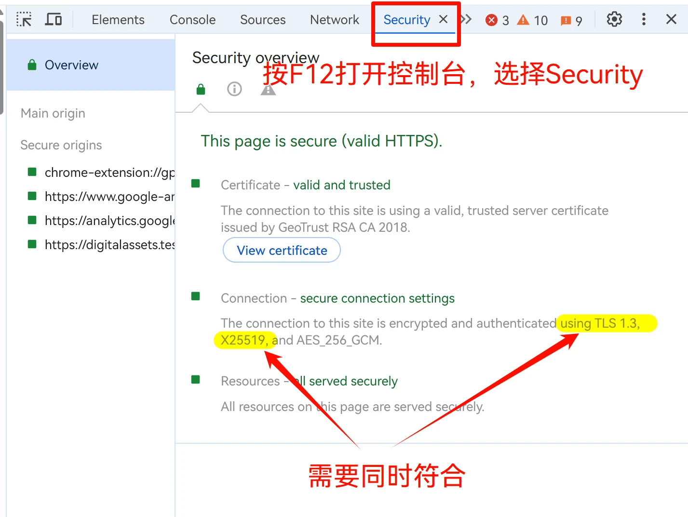The width and height of the screenshot is (688, 517).
Task: Toggle the device toolbar icon
Action: 53,20
